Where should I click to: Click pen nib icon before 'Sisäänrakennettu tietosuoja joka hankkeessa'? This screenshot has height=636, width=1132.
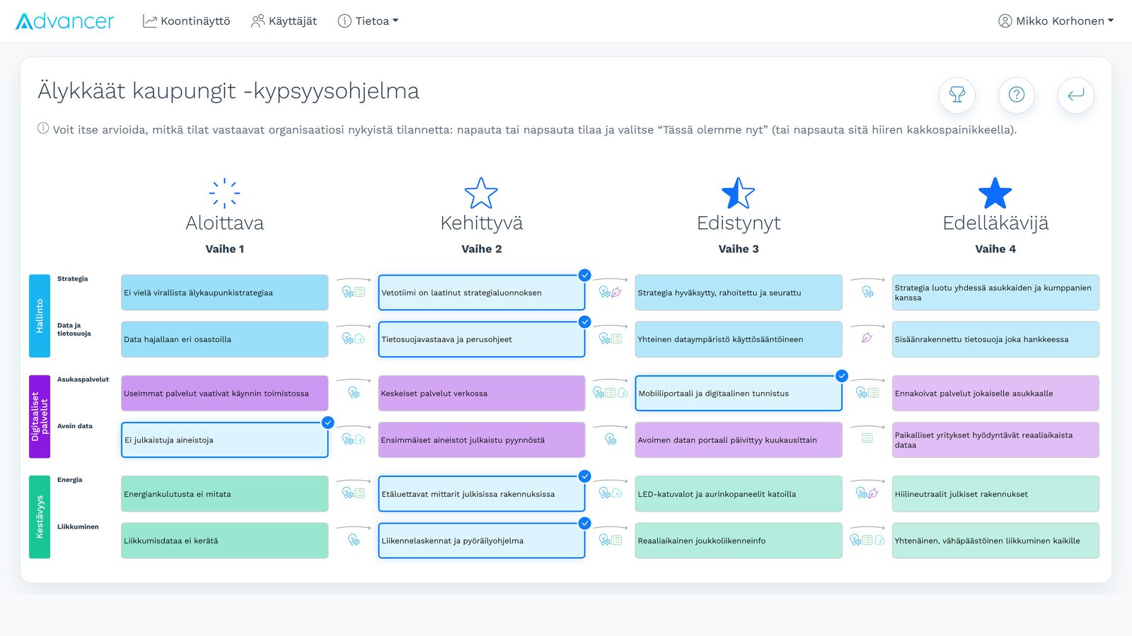[x=867, y=338]
